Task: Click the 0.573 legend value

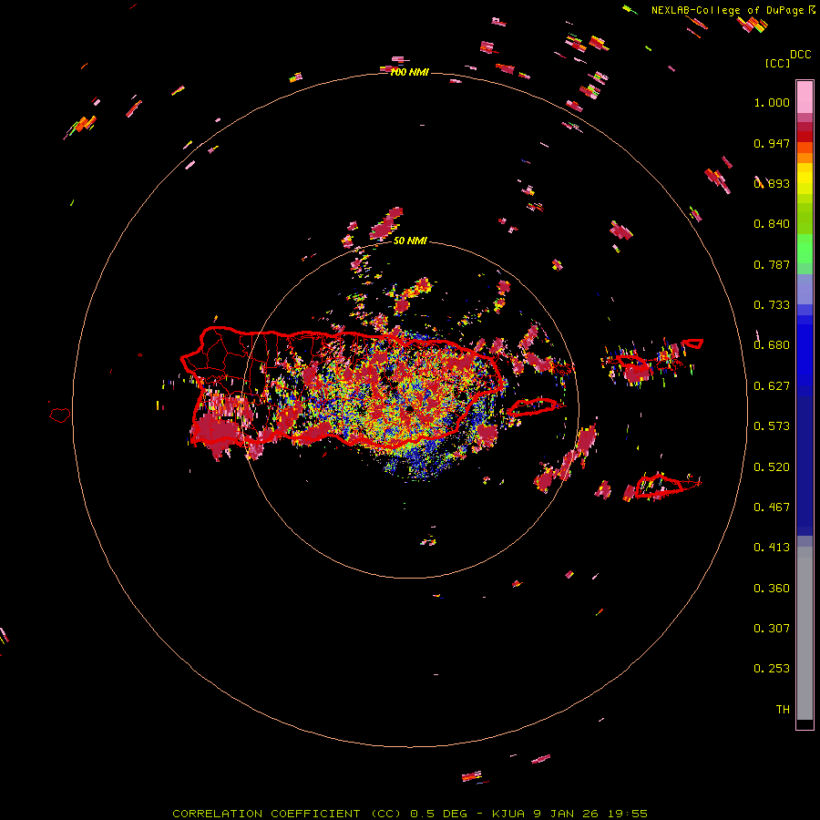Action: pos(772,426)
